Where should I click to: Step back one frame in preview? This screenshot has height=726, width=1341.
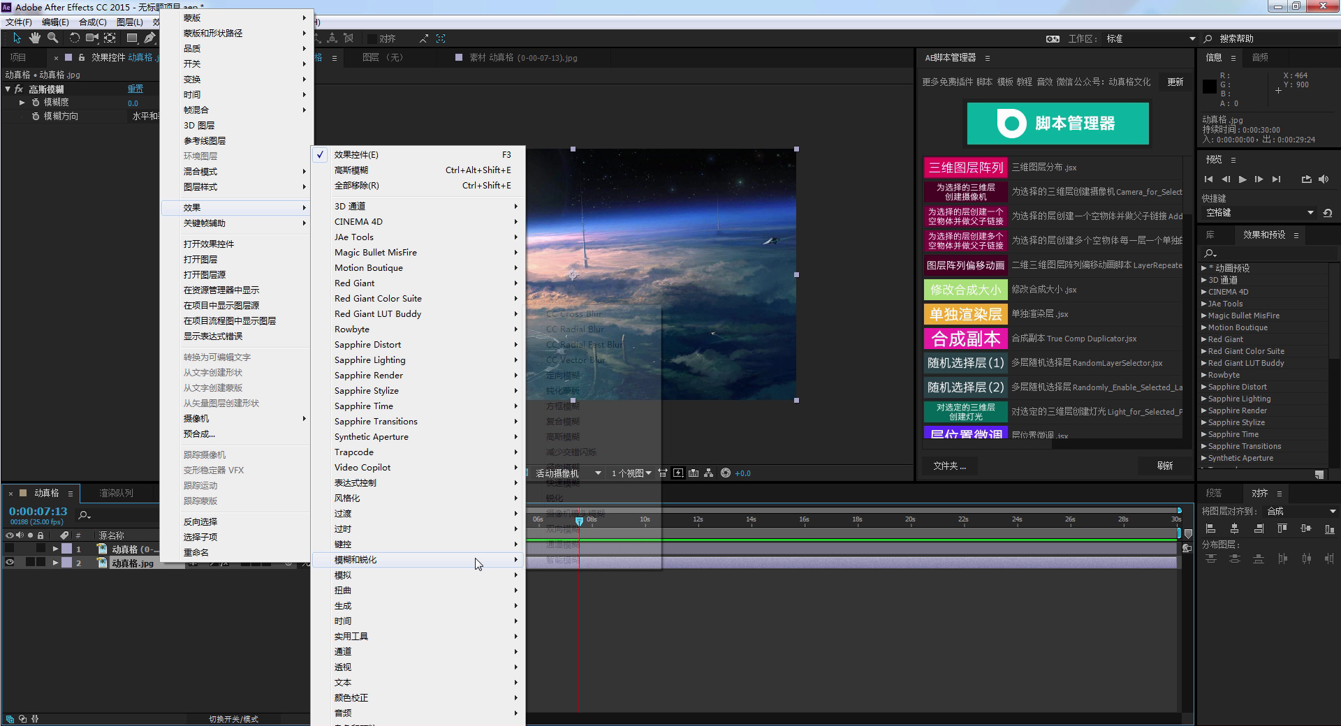coord(1226,179)
